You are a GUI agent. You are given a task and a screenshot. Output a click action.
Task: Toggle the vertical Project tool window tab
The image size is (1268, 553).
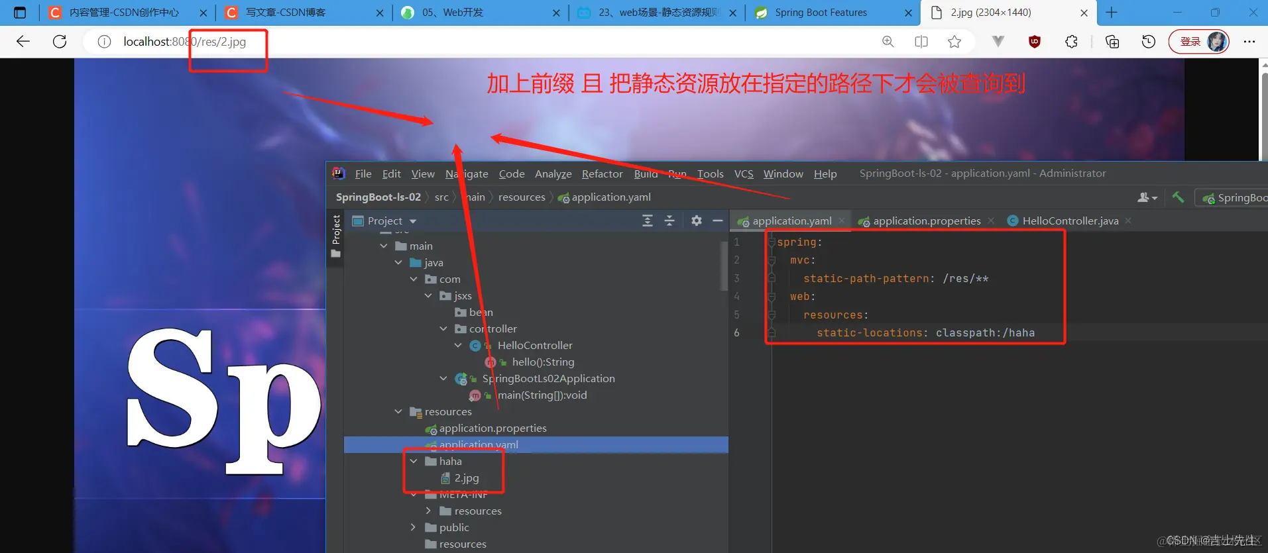(x=336, y=236)
